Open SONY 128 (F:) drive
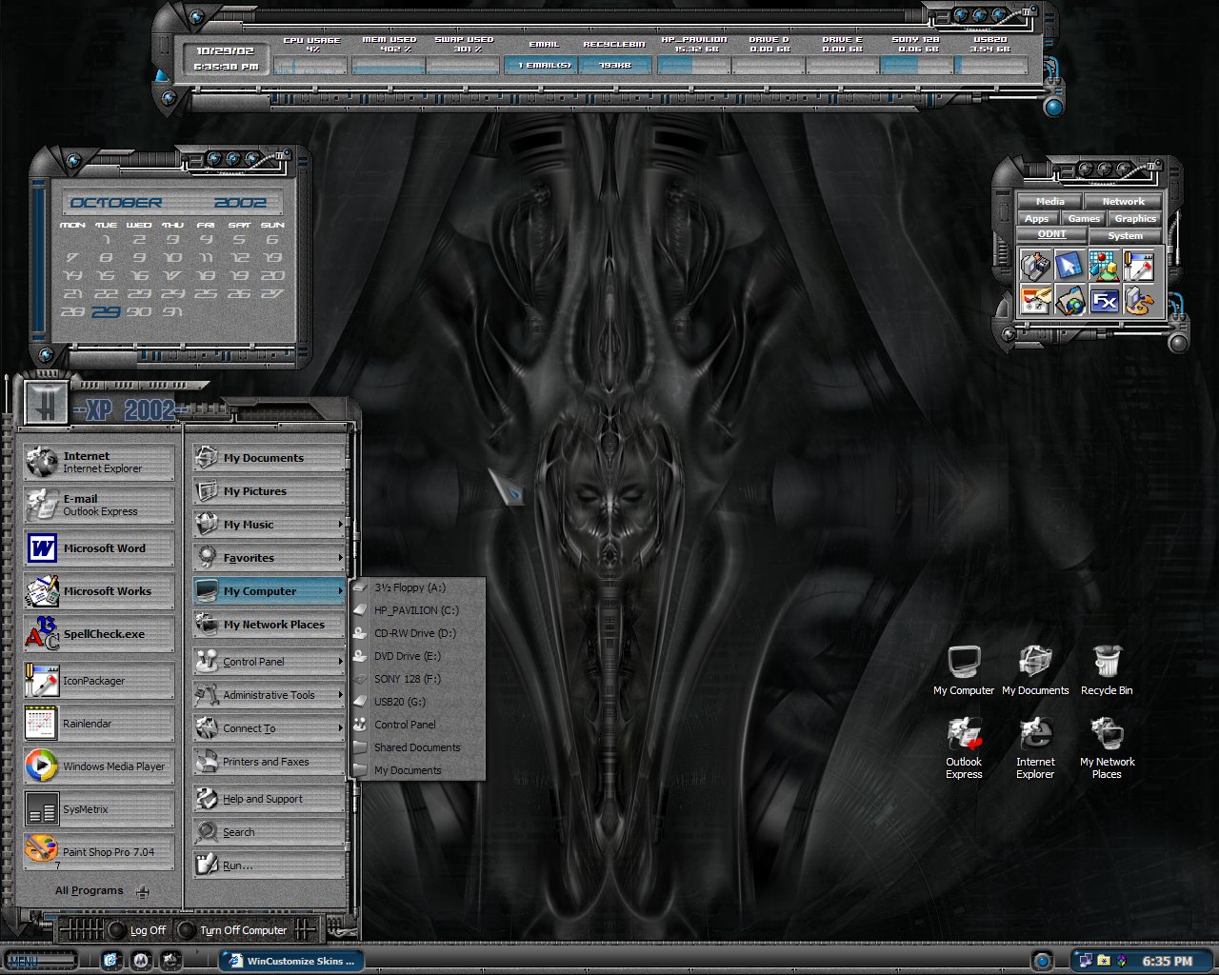1219x975 pixels. click(x=418, y=679)
